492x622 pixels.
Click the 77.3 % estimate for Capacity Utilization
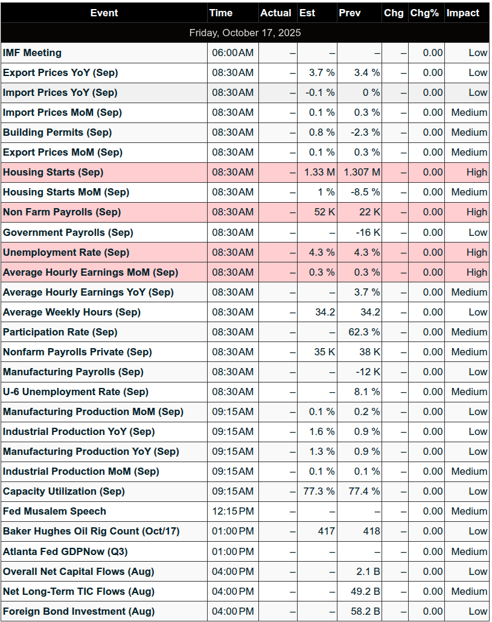coord(319,492)
